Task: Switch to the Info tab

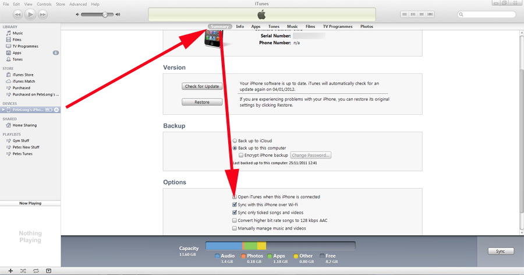Action: click(240, 26)
